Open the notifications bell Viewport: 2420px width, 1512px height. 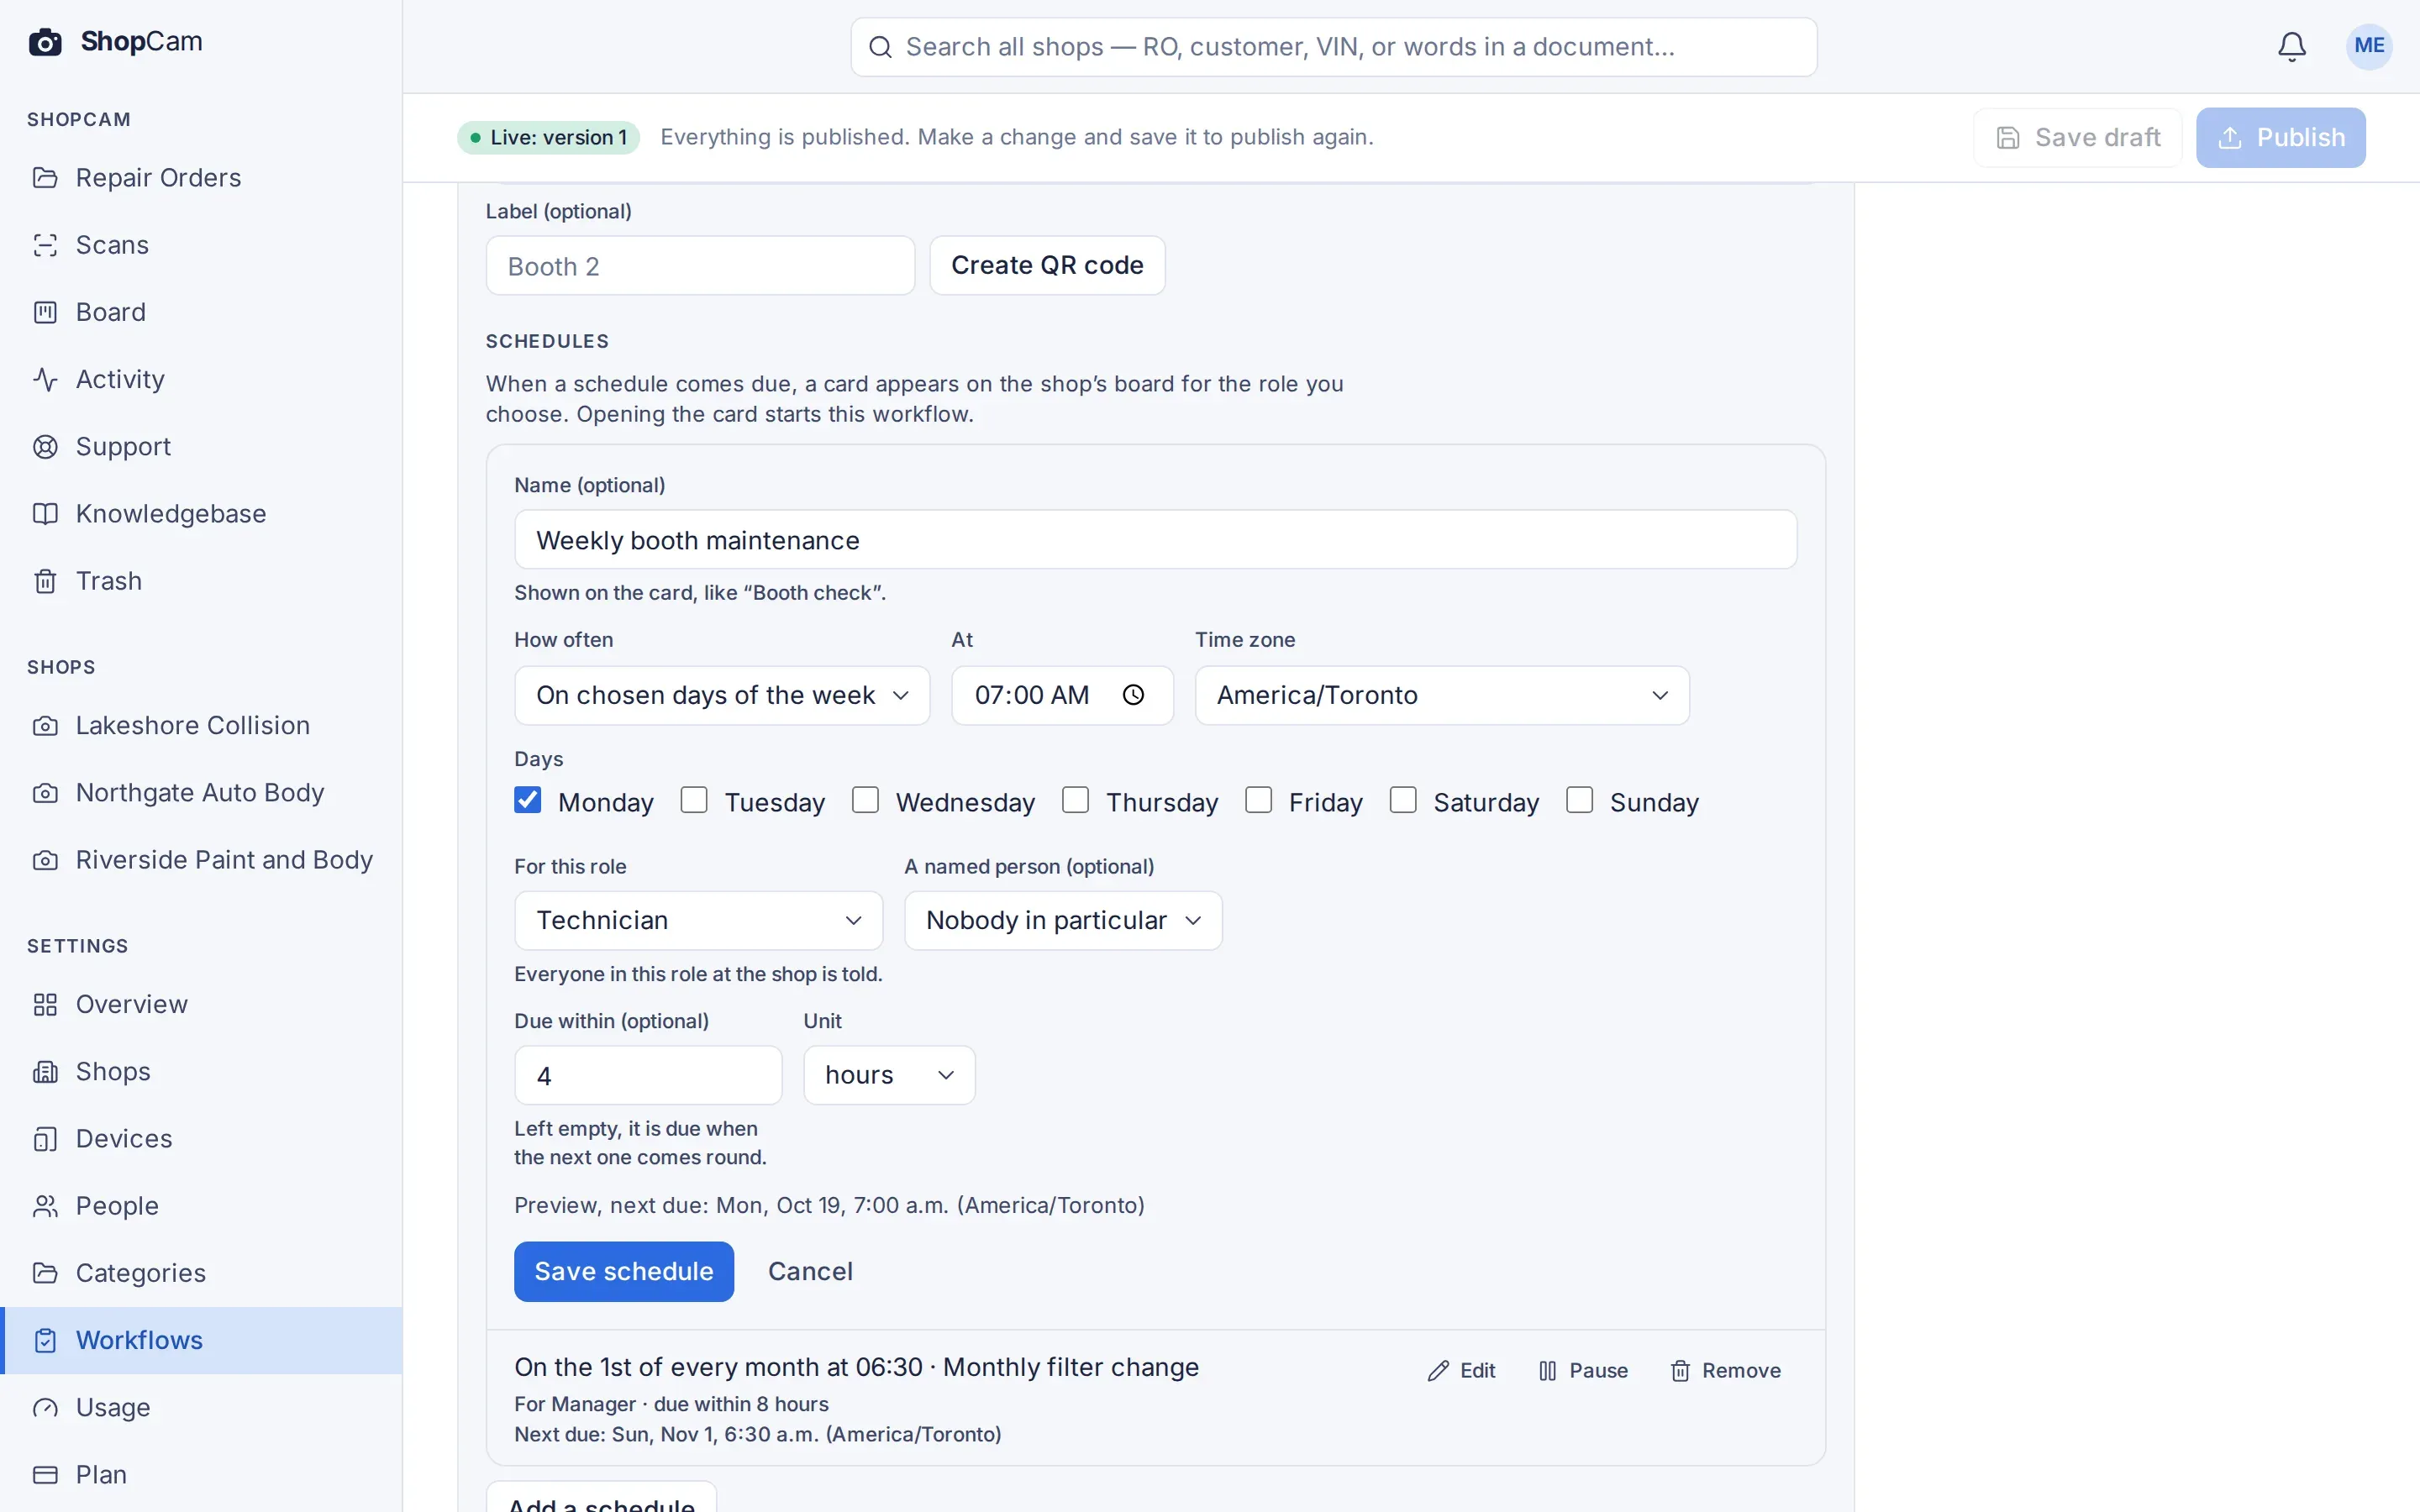2291,46
